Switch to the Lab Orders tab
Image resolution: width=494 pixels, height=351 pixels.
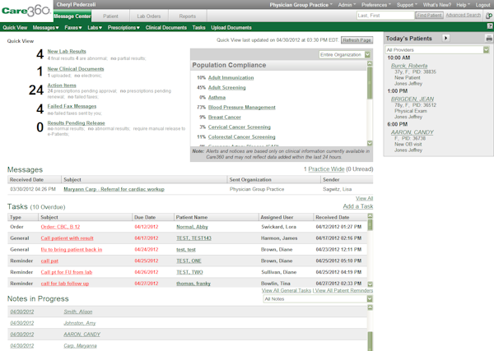(149, 16)
